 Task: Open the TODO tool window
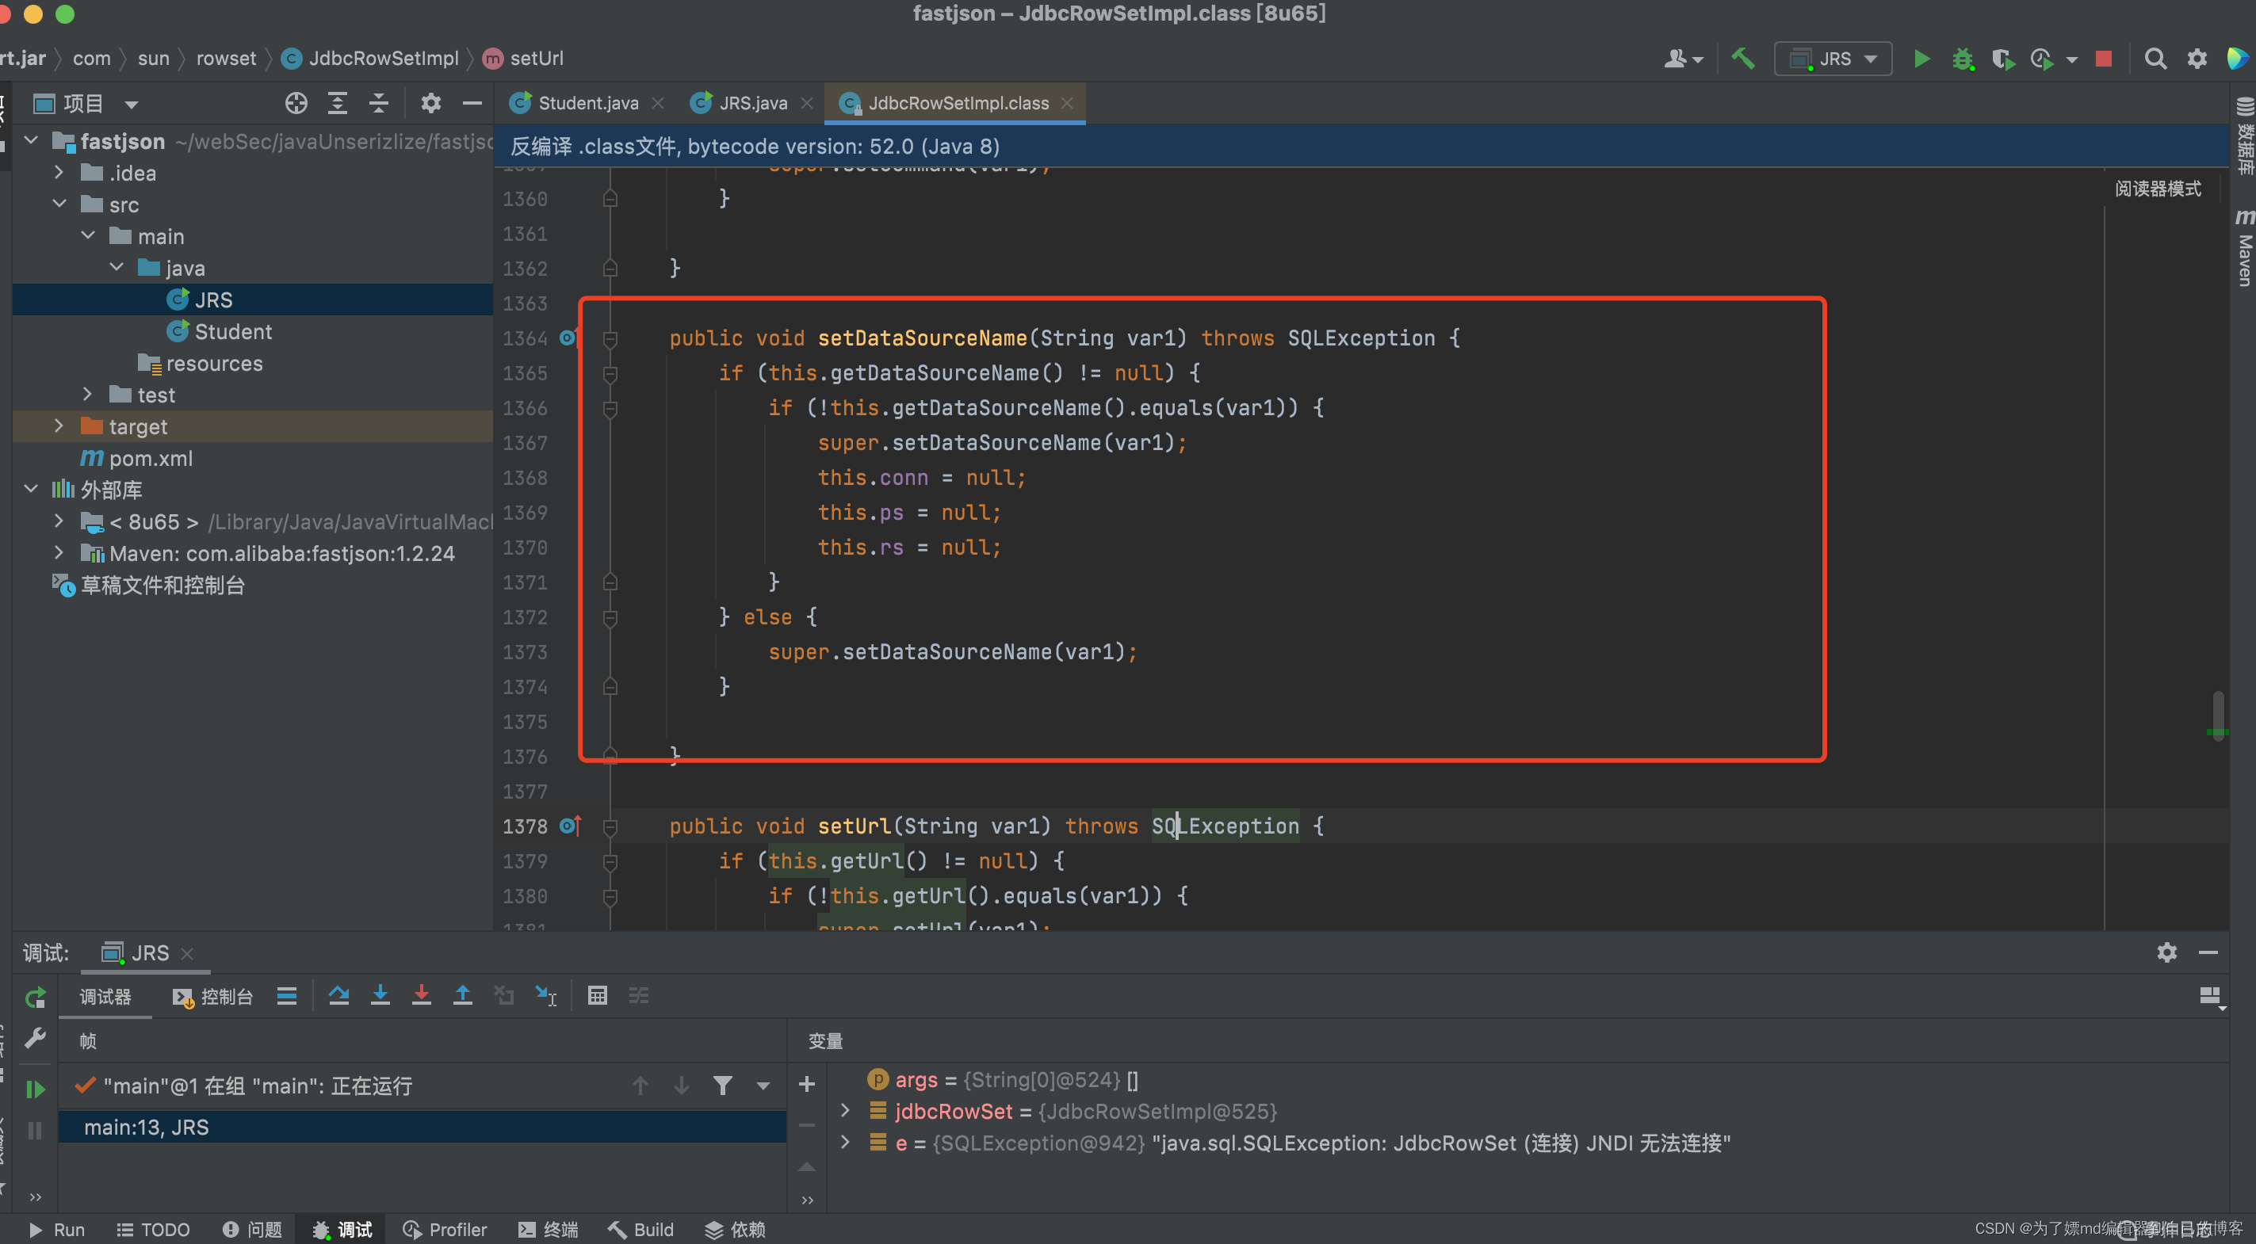(x=153, y=1230)
